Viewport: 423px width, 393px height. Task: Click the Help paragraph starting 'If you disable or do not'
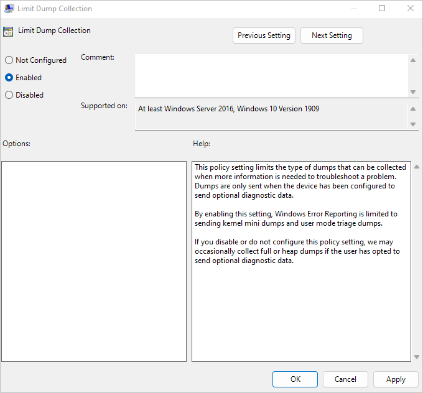[x=297, y=251]
